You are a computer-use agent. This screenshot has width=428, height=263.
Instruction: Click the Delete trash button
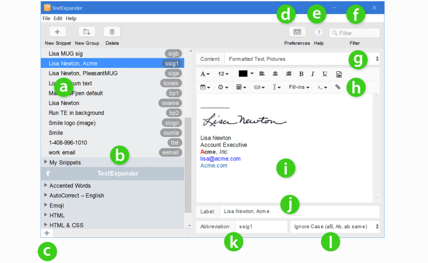point(112,32)
